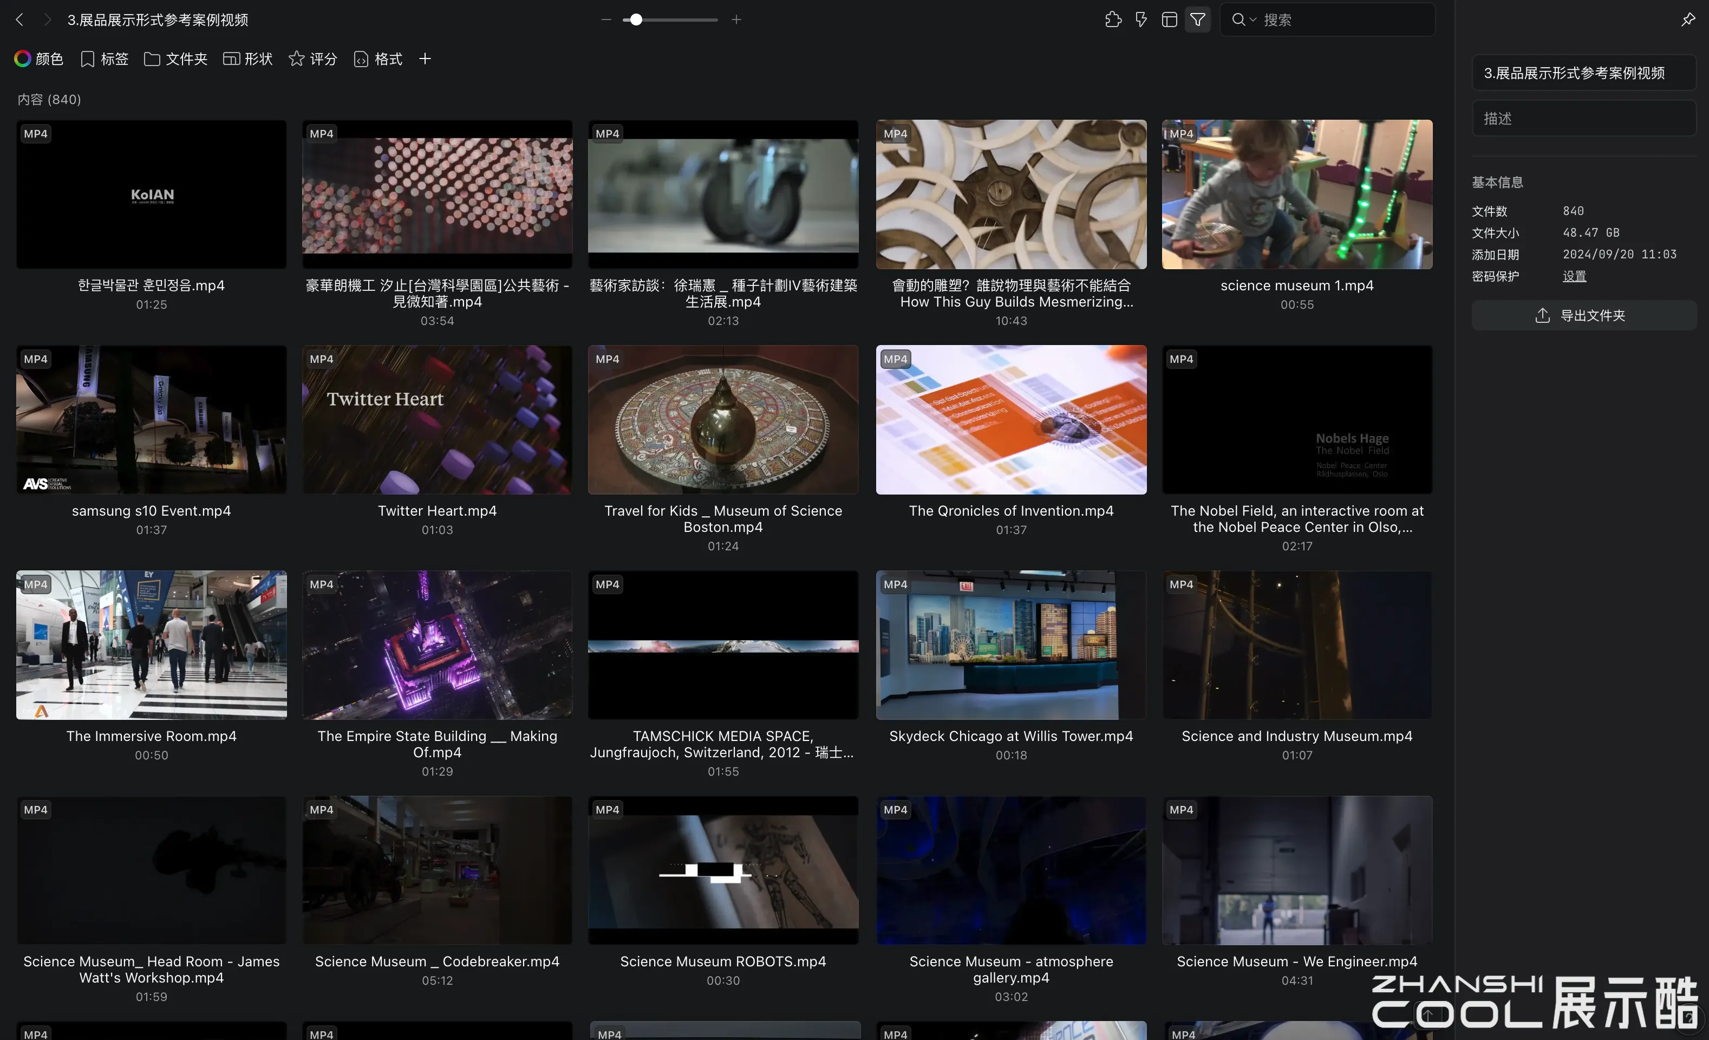Click the 内容 (840) section header
1709x1040 pixels.
49,100
